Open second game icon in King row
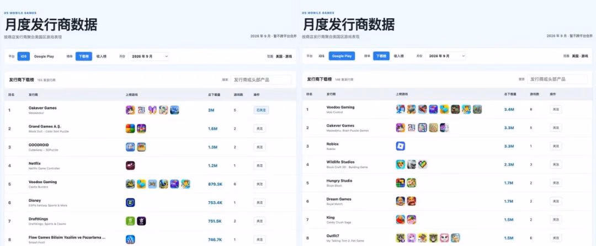 coord(411,220)
